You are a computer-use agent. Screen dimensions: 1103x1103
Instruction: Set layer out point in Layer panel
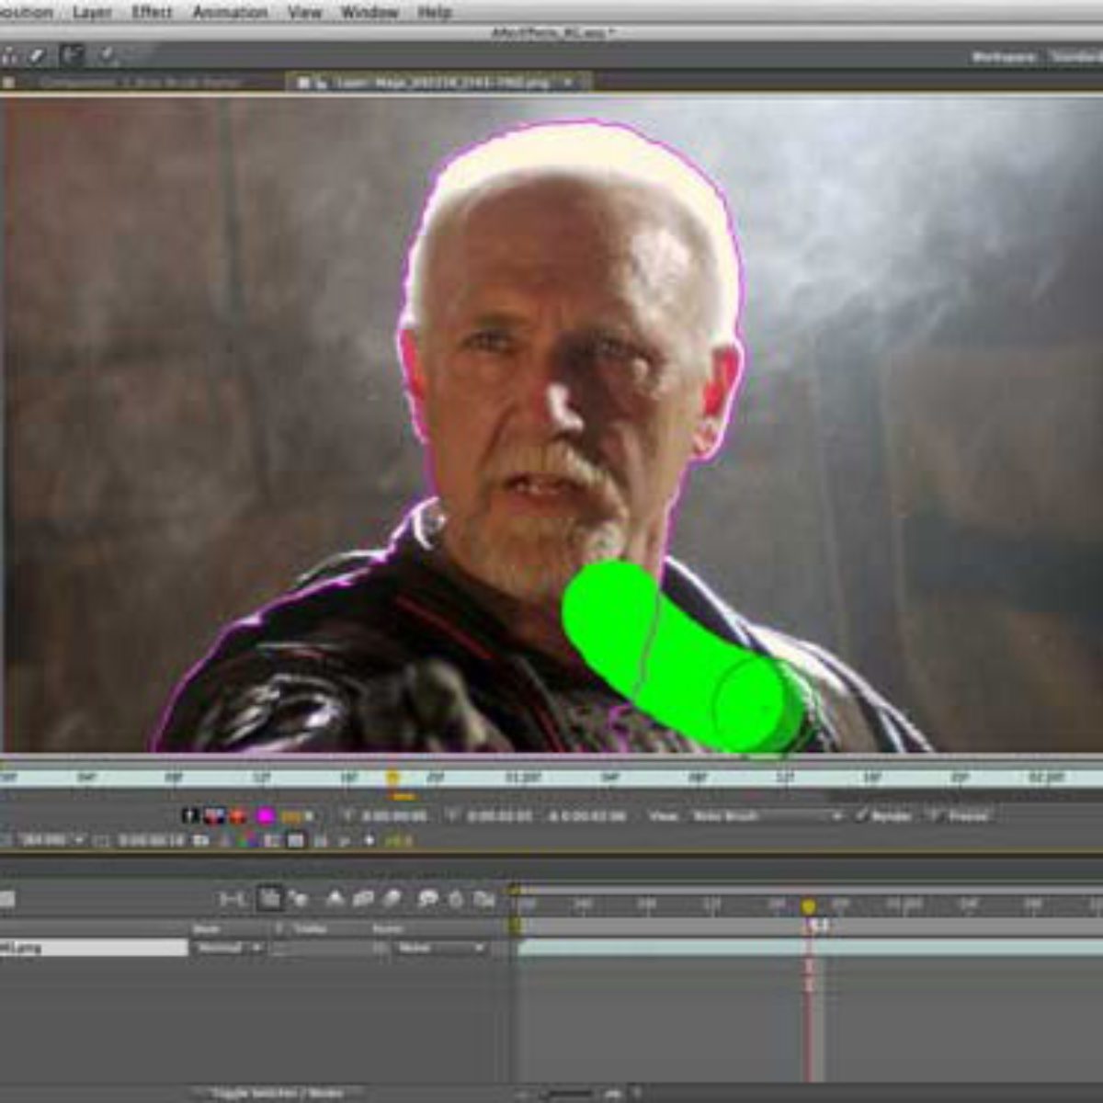pyautogui.click(x=453, y=815)
